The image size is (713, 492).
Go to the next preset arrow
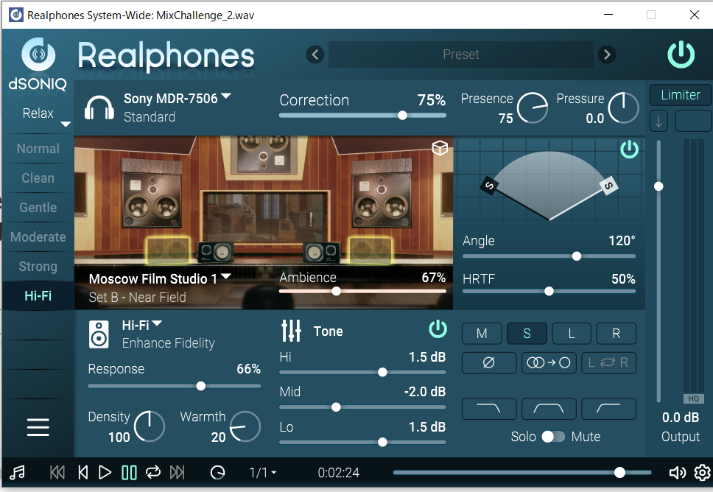(607, 55)
